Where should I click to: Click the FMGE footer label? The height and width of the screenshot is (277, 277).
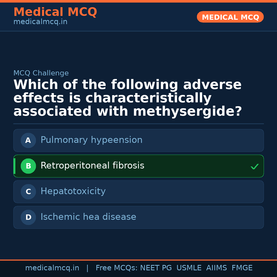242,268
